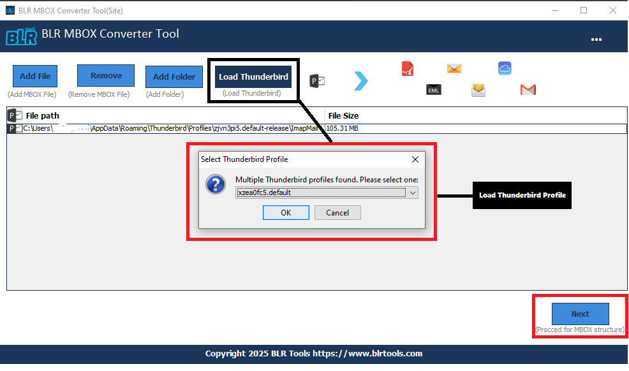Image resolution: width=629 pixels, height=371 pixels.
Task: Click Next to proceed for MBOX structure
Action: coord(580,314)
